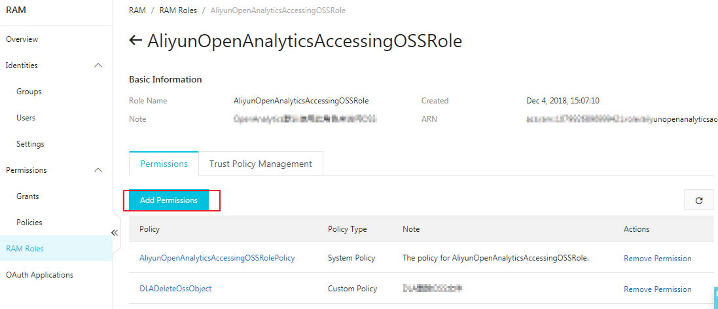The height and width of the screenshot is (309, 718).
Task: Click the Add Permissions button
Action: click(168, 200)
